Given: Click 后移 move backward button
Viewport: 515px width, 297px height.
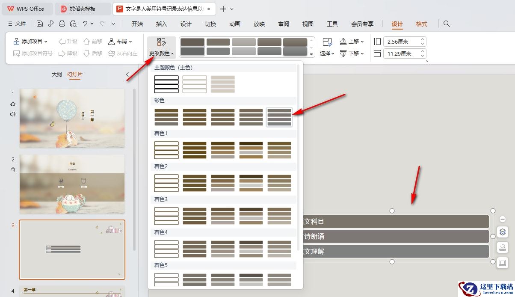Looking at the screenshot, I should [93, 53].
